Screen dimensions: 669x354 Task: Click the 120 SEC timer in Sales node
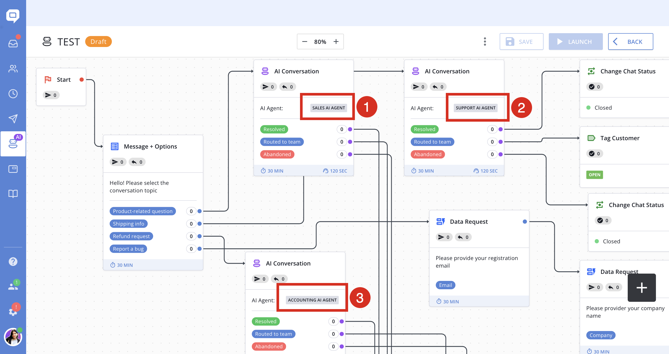(x=335, y=171)
